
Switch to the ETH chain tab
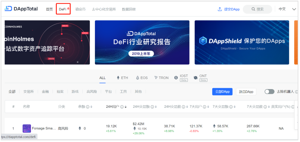tap(122, 78)
